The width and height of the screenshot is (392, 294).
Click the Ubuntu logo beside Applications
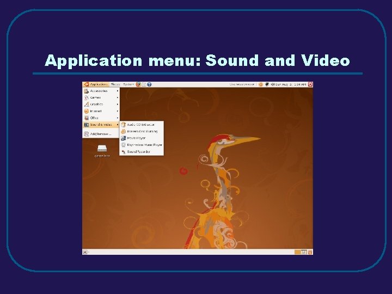tap(87, 84)
